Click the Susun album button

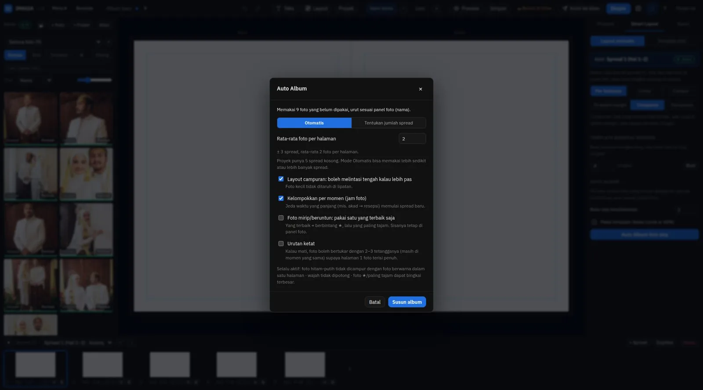pyautogui.click(x=407, y=302)
